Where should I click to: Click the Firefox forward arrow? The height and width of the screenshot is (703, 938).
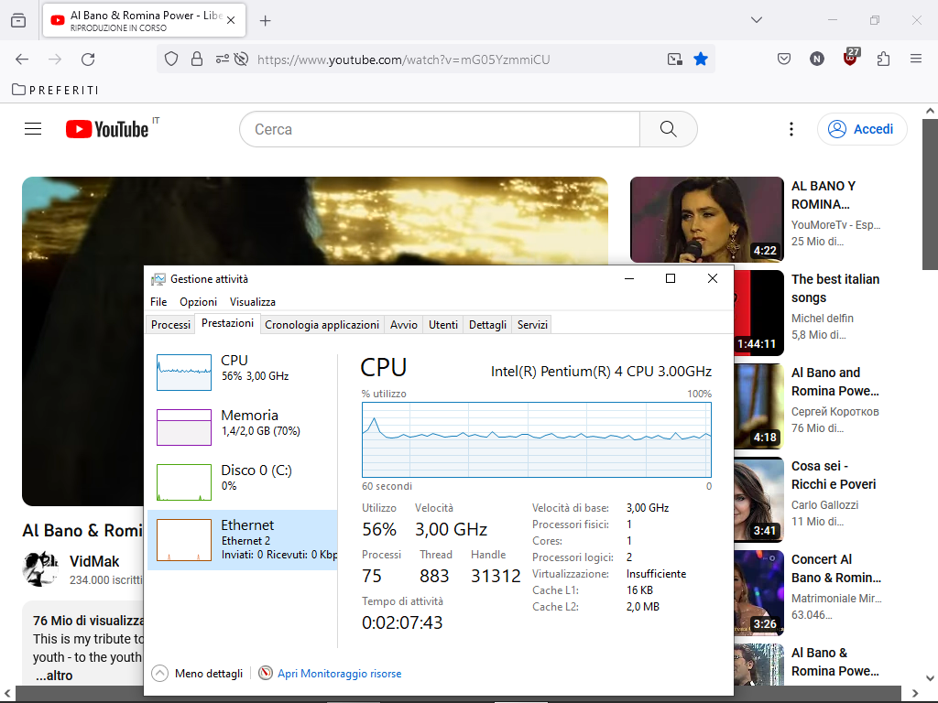55,59
